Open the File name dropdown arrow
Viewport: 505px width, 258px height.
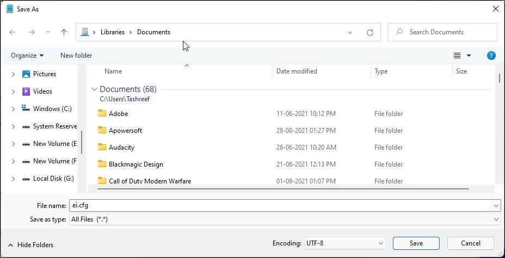click(496, 206)
